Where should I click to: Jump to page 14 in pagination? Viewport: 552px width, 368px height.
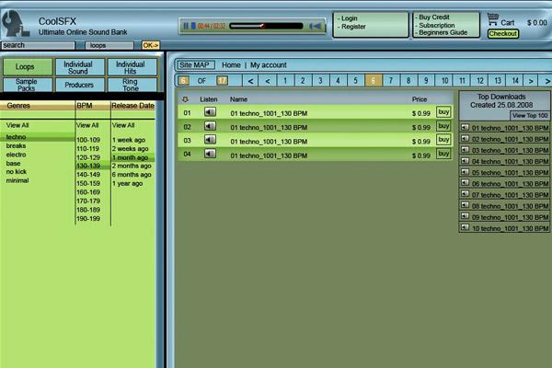coord(515,81)
